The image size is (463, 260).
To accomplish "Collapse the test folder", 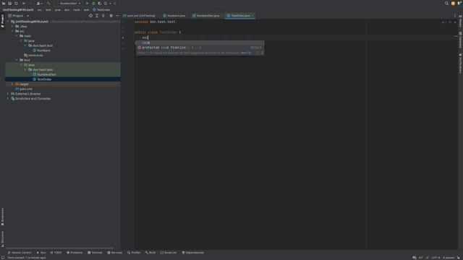I will point(17,60).
